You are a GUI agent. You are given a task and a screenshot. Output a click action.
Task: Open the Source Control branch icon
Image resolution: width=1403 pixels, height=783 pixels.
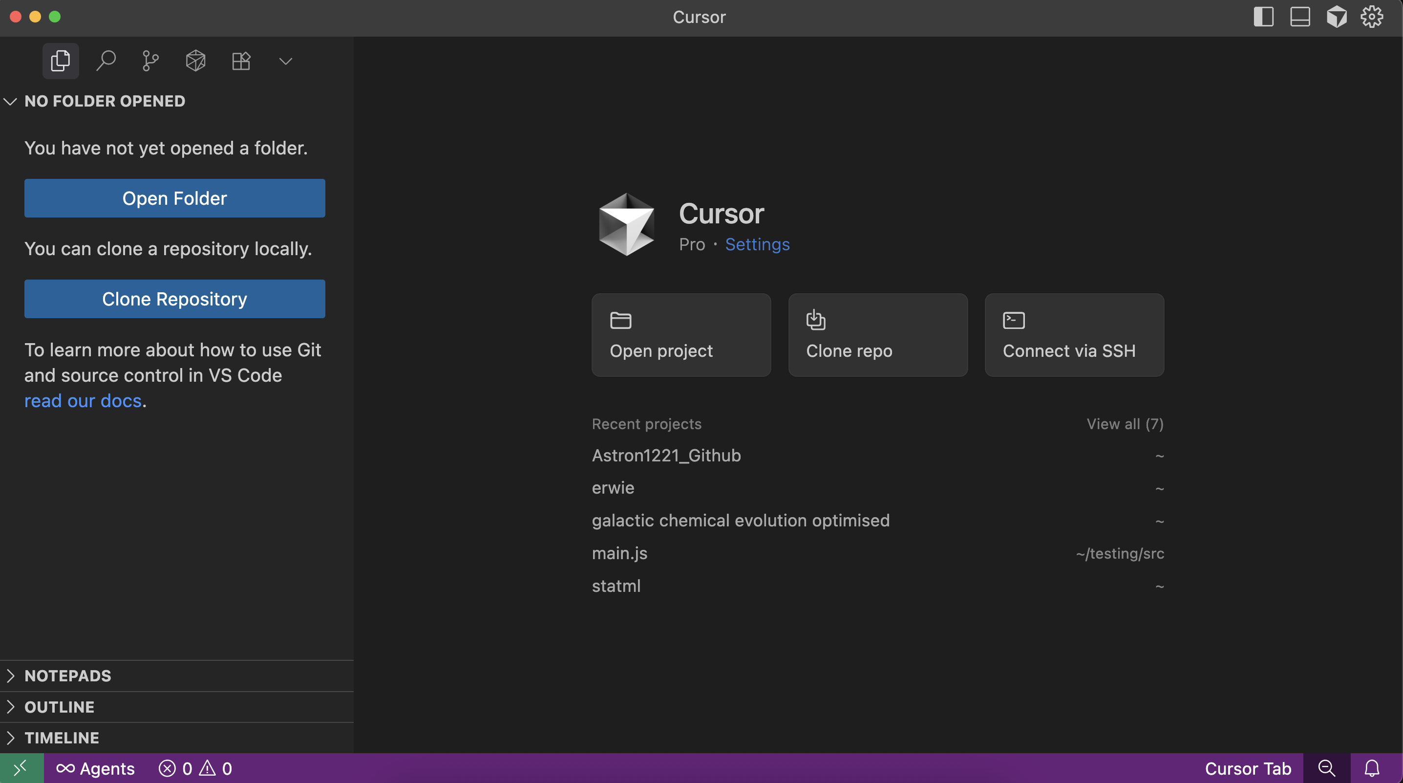tap(150, 61)
